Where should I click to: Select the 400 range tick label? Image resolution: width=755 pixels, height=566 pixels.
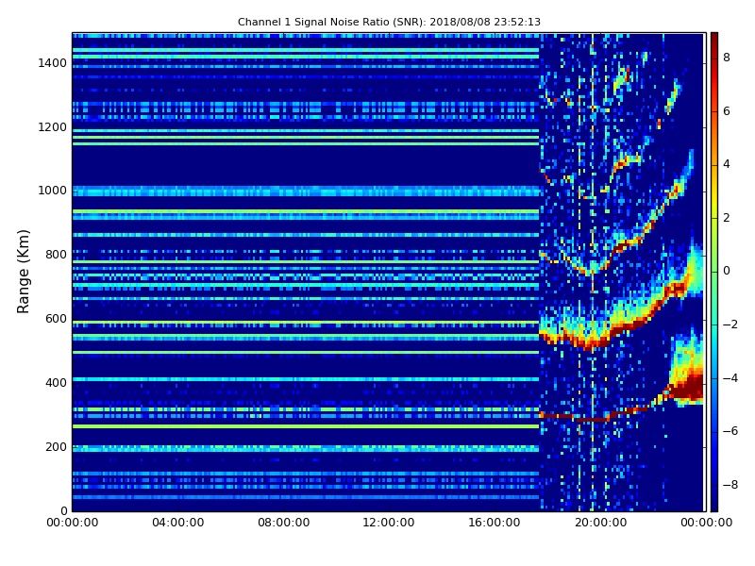click(x=56, y=383)
